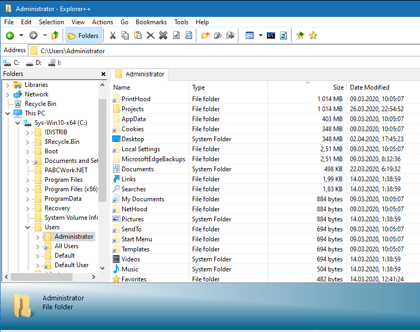Open the Tools menu

coord(182,22)
